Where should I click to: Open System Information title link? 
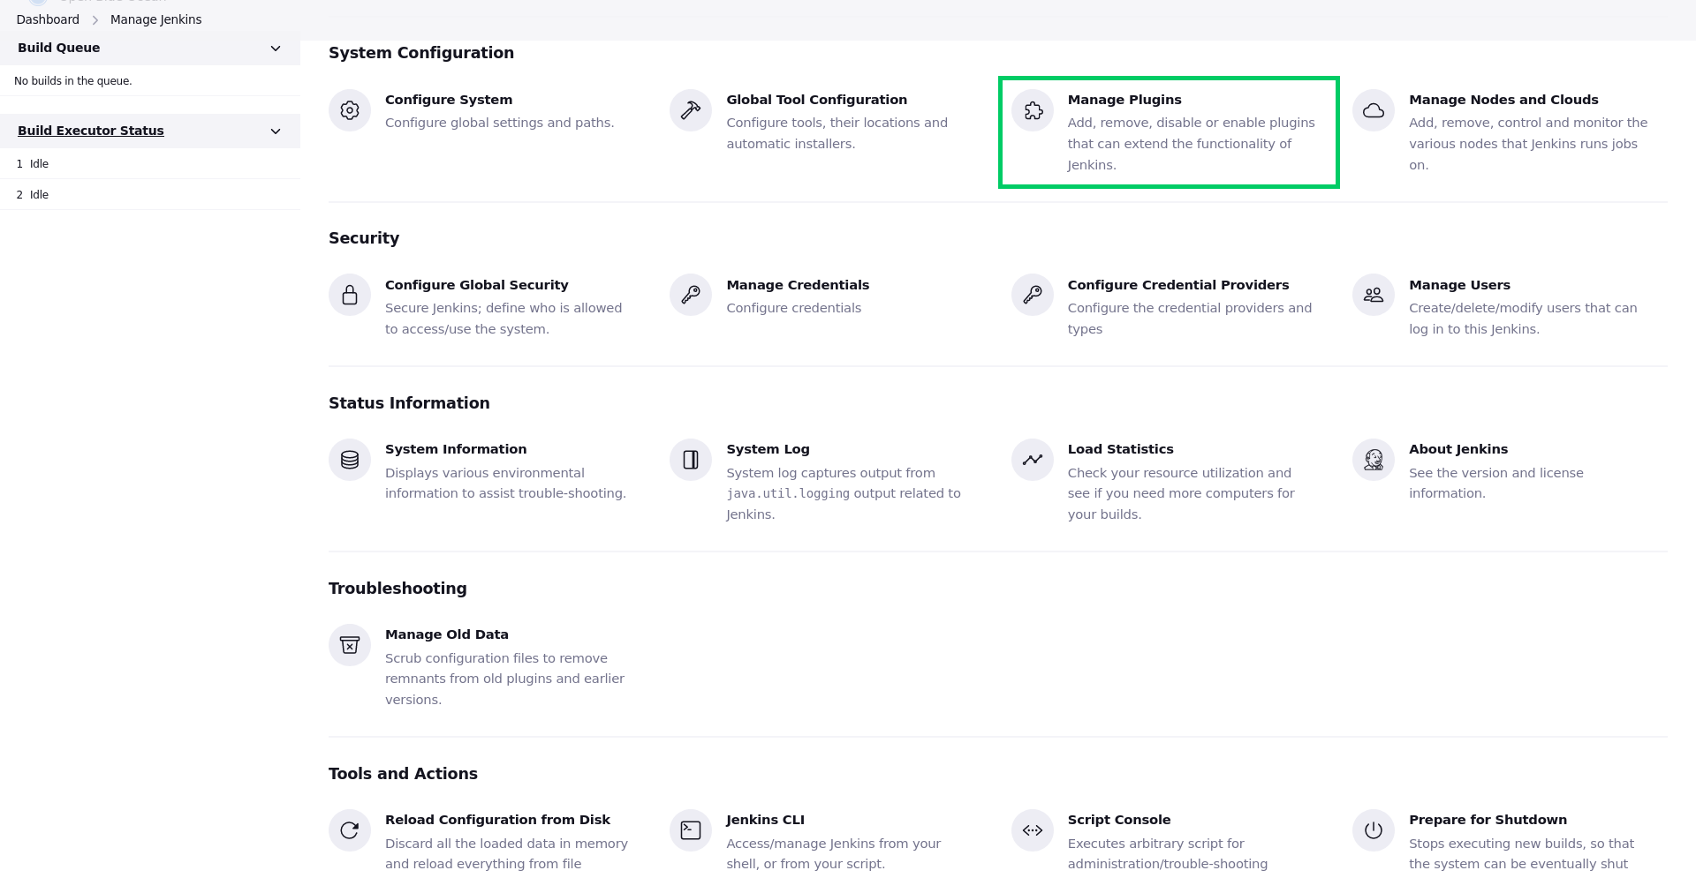[456, 449]
